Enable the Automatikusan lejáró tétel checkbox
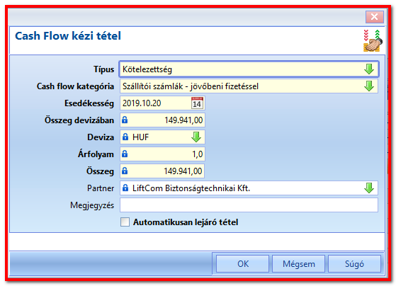 (125, 222)
